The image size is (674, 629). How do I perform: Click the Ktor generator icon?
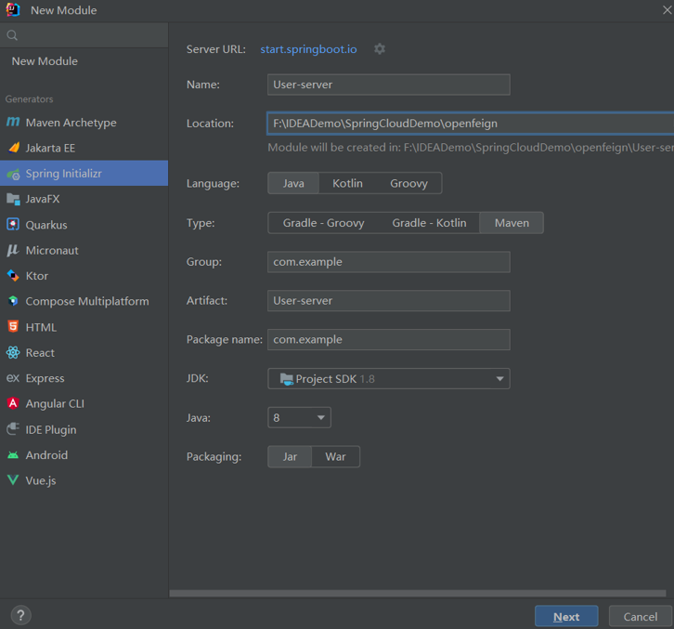point(13,276)
